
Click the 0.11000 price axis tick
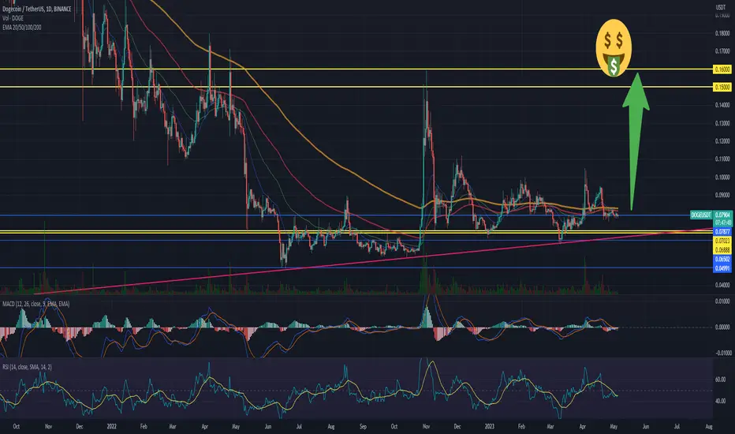pyautogui.click(x=722, y=159)
